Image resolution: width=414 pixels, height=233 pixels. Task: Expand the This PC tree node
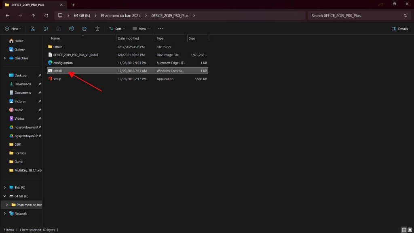[x=5, y=188]
